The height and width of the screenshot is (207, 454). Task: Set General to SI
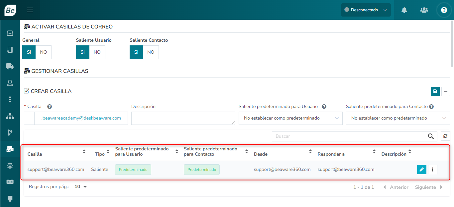[29, 52]
